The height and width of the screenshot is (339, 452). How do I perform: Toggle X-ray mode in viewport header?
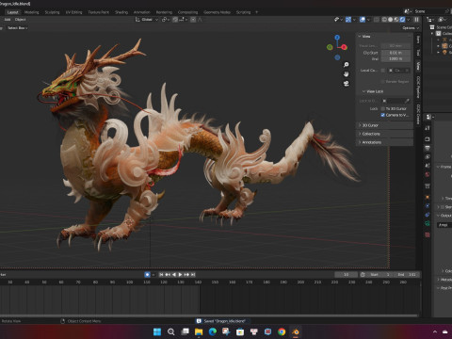pyautogui.click(x=377, y=20)
